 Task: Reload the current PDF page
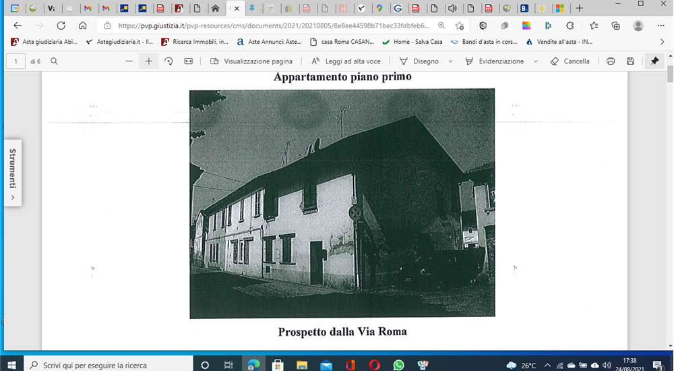(x=61, y=26)
